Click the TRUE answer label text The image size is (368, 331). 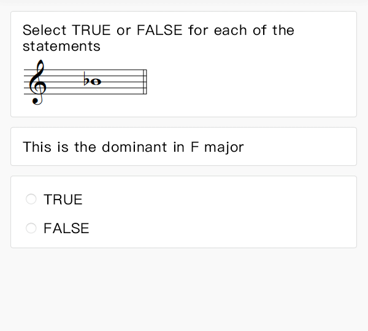[x=63, y=199]
